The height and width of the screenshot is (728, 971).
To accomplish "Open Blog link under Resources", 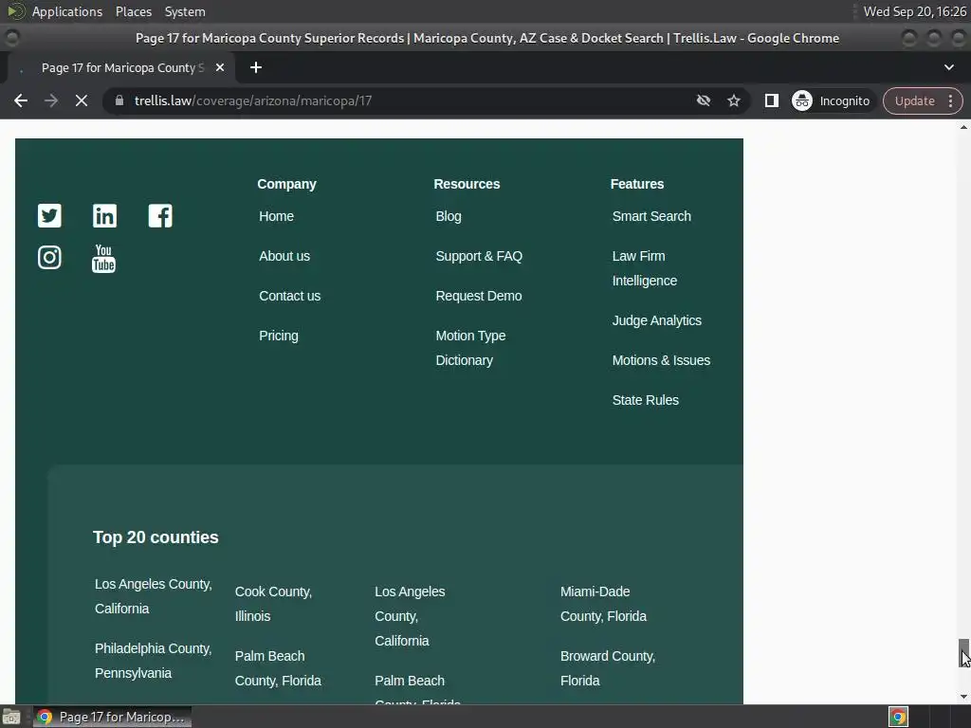I will click(449, 216).
